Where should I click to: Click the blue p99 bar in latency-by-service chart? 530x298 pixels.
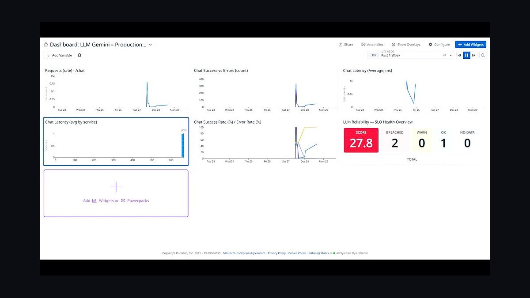tap(183, 145)
